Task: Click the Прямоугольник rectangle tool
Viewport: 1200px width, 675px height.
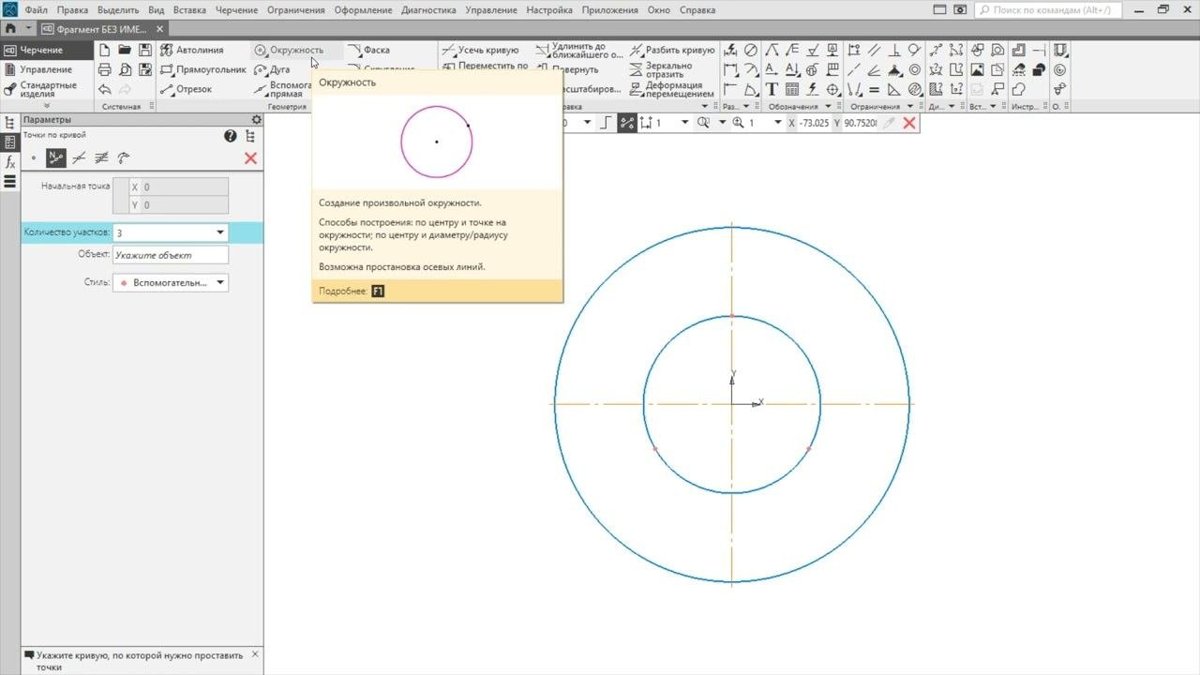Action: click(202, 69)
